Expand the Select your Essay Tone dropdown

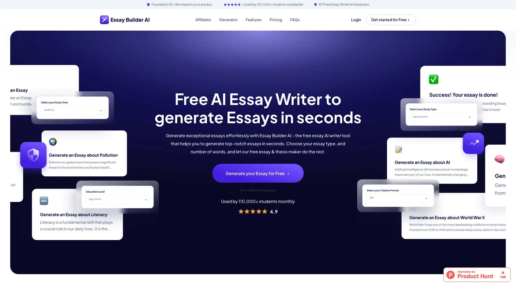101,110
